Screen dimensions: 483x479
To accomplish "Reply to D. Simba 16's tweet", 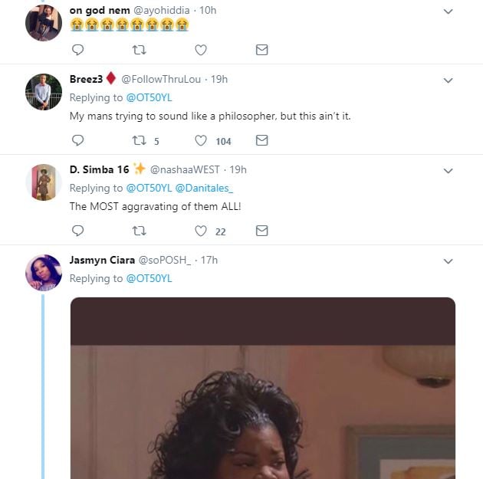I will (77, 231).
